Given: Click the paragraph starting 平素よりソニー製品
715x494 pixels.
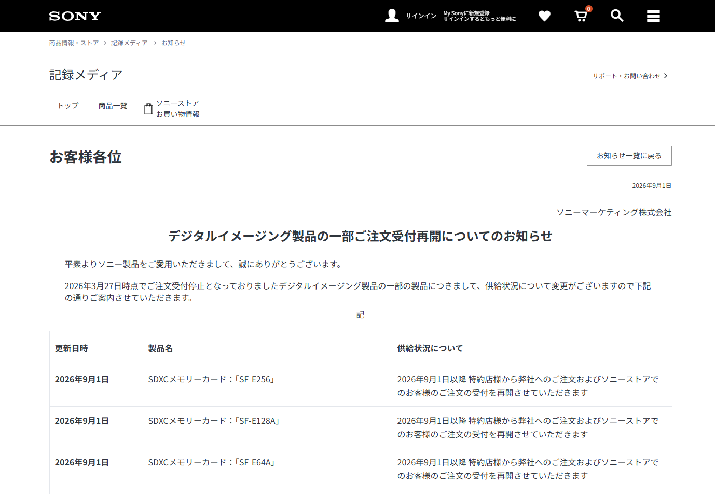Looking at the screenshot, I should point(204,264).
